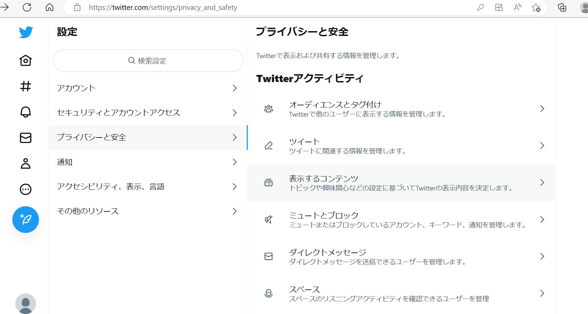This screenshot has width=588, height=314.
Task: Click the 検索設定 search field
Action: [x=148, y=61]
